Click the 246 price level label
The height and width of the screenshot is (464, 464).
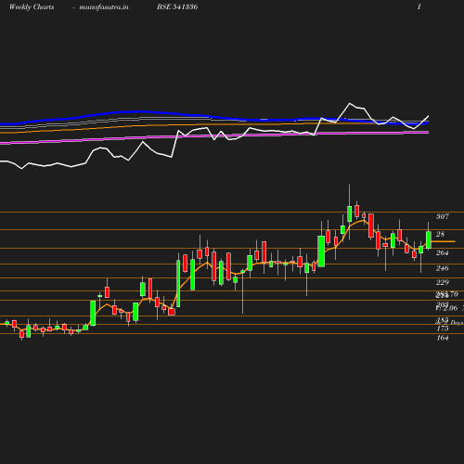coord(443,268)
